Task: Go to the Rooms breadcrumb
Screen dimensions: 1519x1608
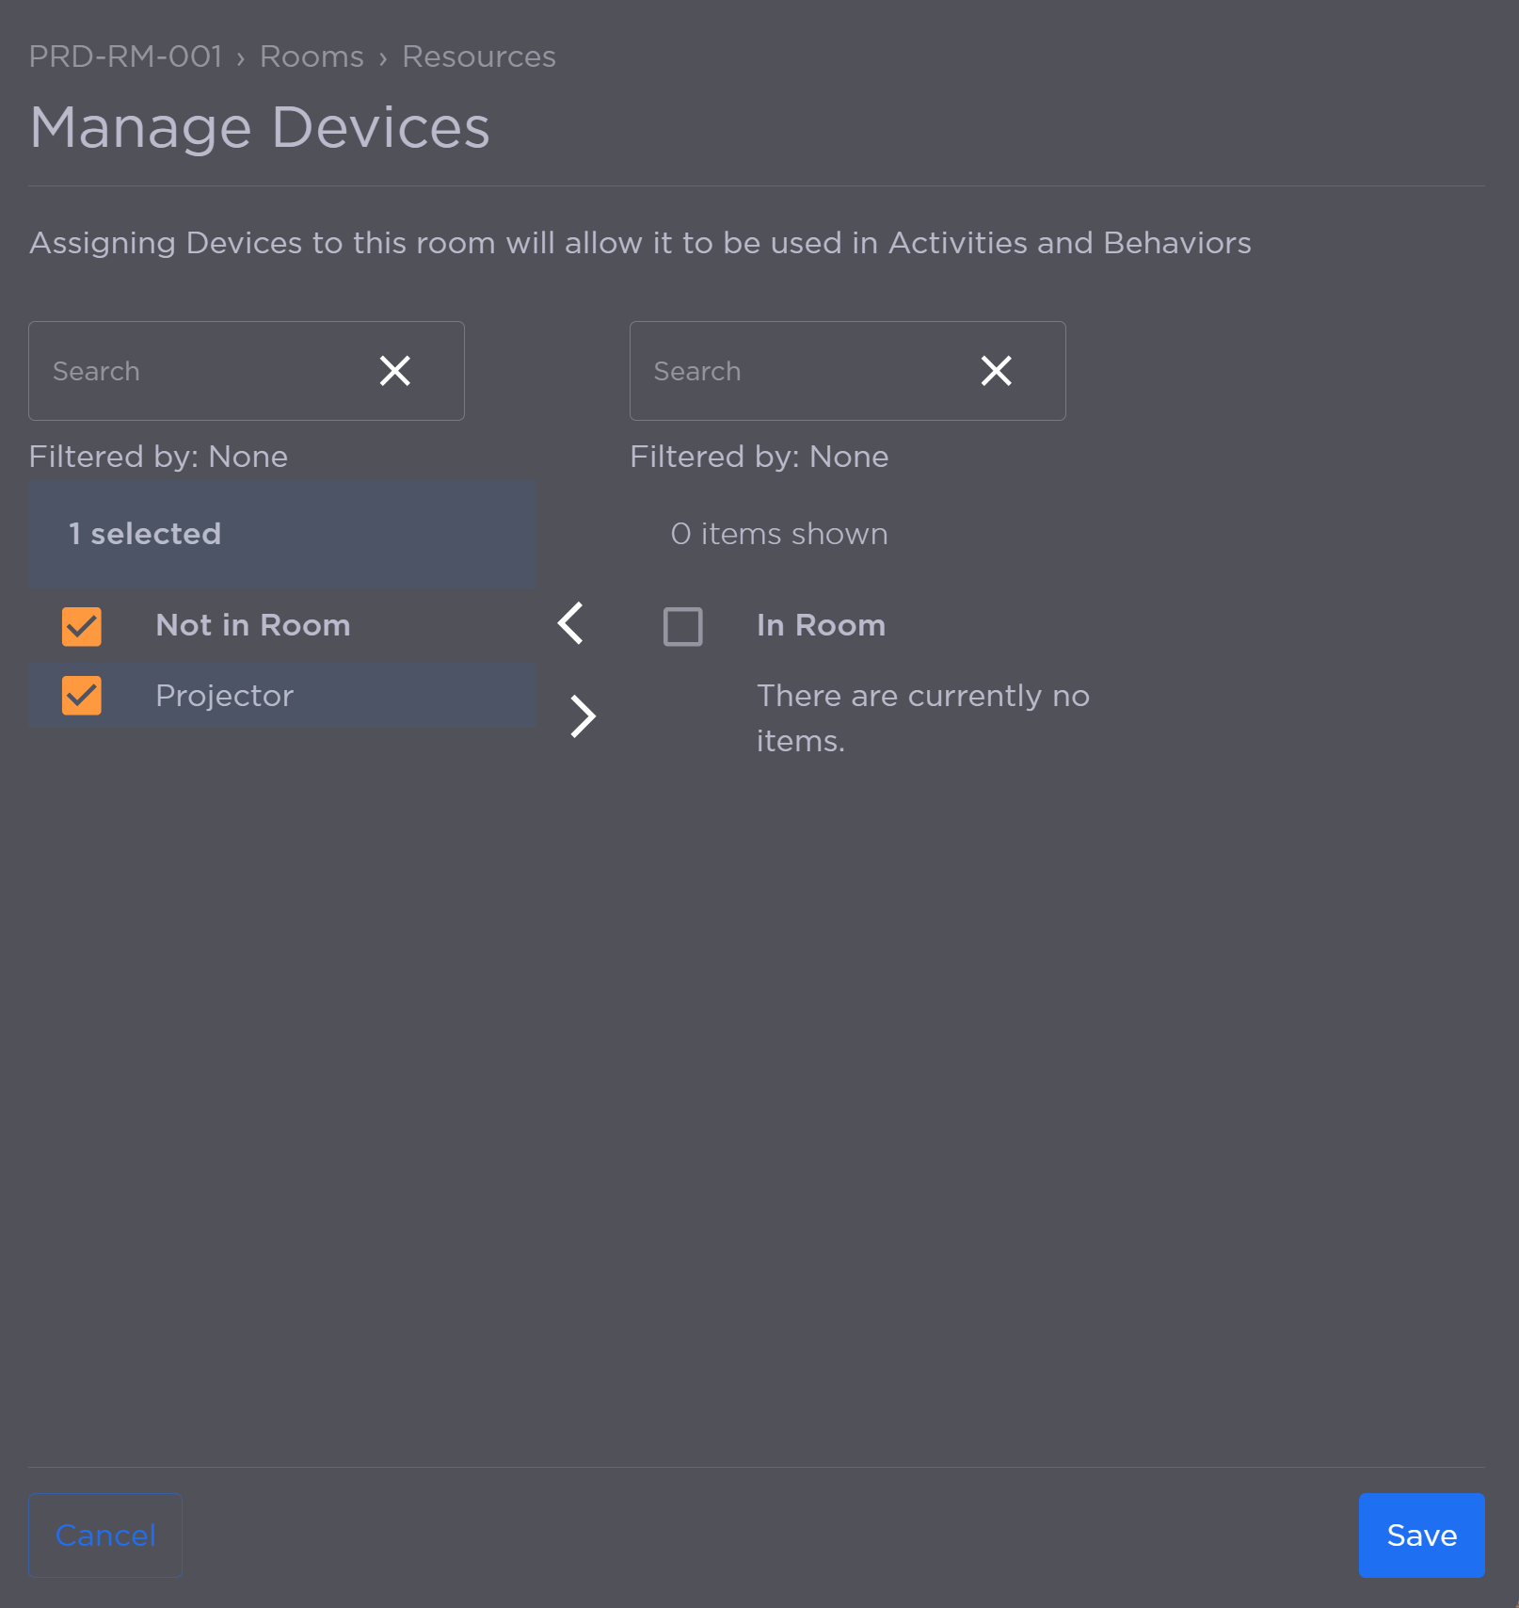Action: [x=312, y=56]
